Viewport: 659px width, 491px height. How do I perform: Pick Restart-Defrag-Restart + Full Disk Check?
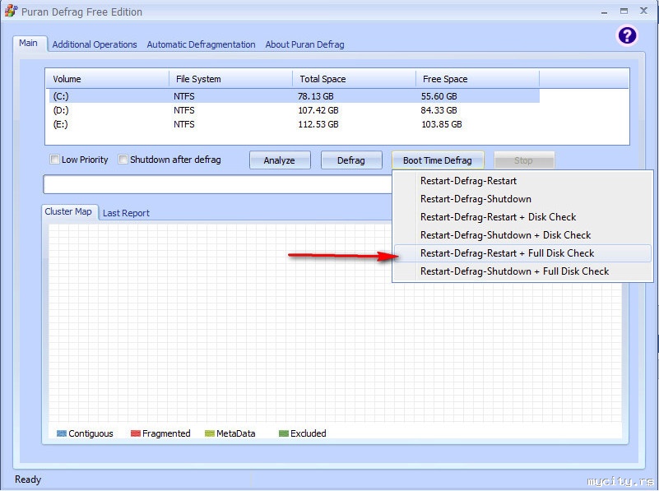(x=507, y=253)
